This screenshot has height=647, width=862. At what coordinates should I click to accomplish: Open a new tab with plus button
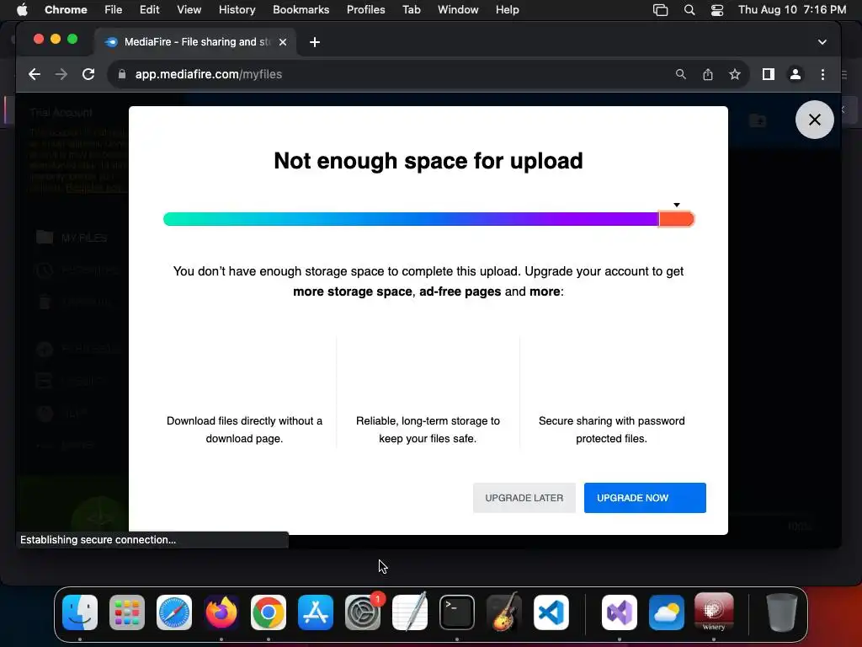pos(315,42)
